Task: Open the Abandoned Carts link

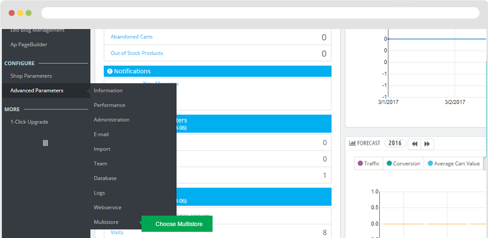Action: (x=132, y=37)
